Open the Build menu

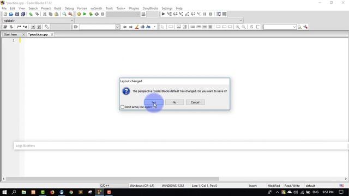pos(58,9)
